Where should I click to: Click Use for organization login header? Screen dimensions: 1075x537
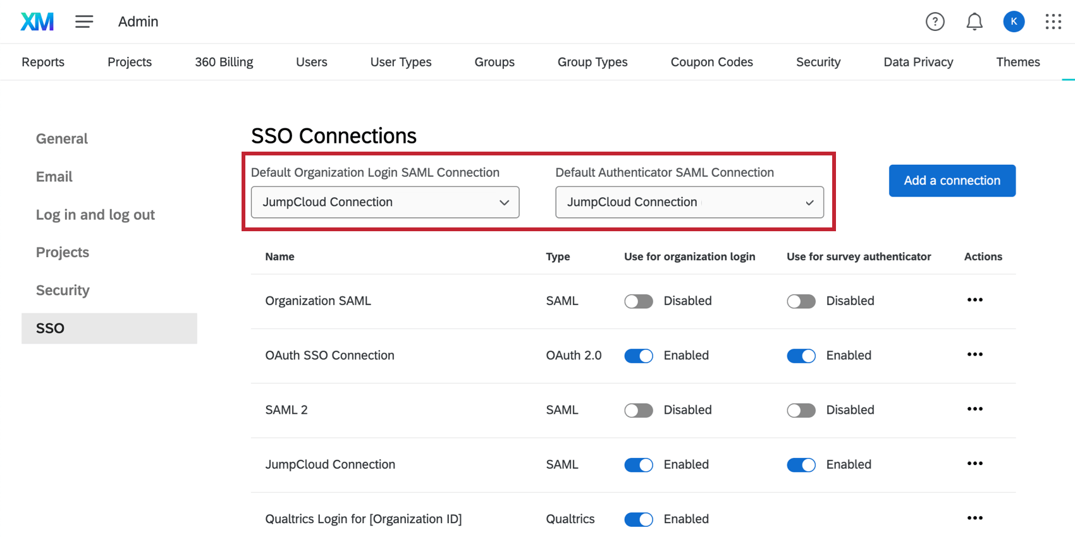pos(690,256)
